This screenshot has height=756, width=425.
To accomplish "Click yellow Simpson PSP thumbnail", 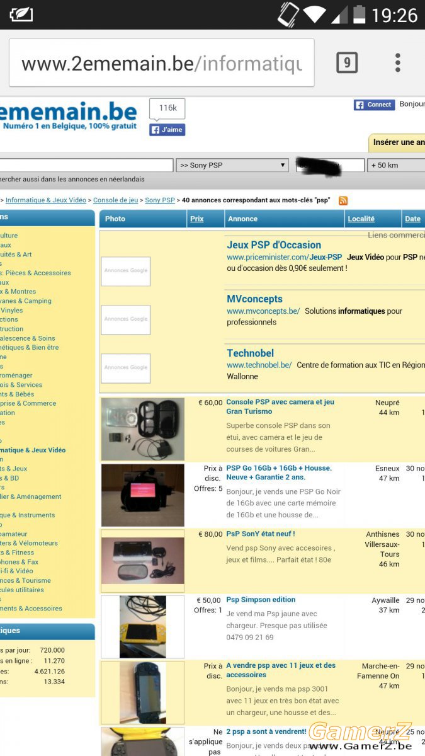I will pos(143,627).
